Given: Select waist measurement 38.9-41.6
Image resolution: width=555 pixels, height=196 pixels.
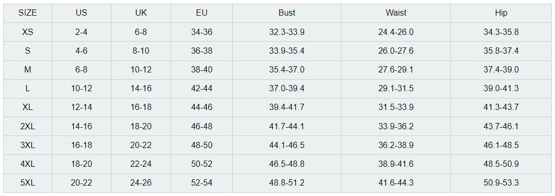Looking at the screenshot, I should click(x=396, y=164).
